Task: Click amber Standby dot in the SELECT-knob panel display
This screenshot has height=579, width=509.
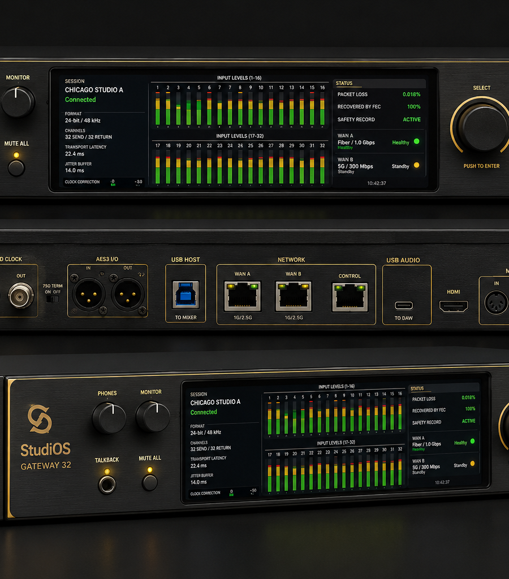Action: click(417, 166)
